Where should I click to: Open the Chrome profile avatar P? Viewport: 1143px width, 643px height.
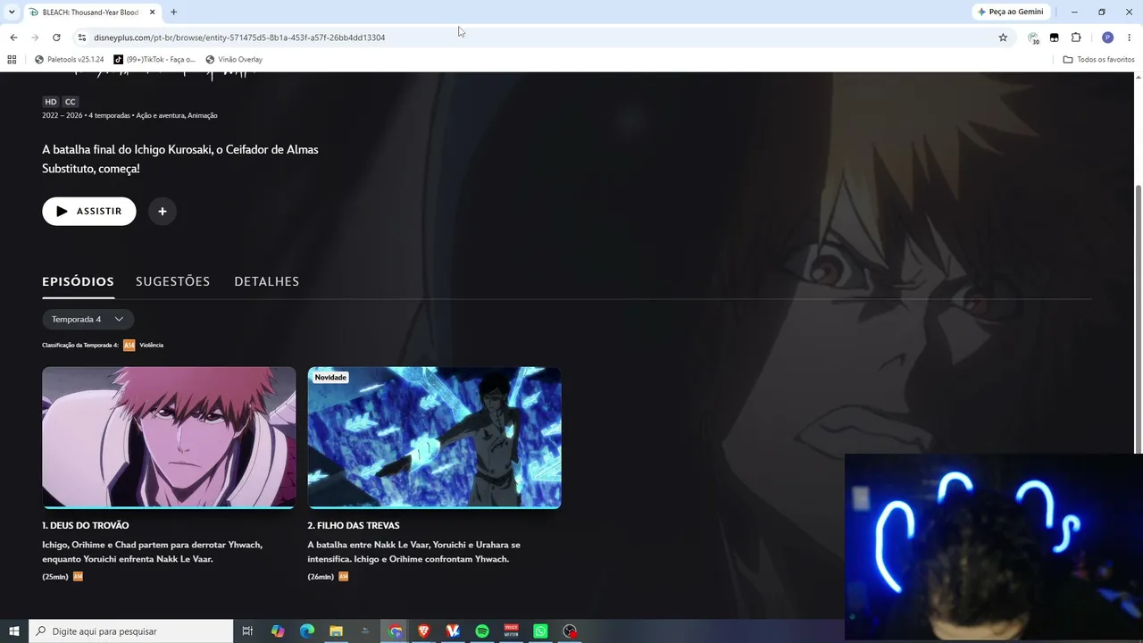tap(1107, 38)
